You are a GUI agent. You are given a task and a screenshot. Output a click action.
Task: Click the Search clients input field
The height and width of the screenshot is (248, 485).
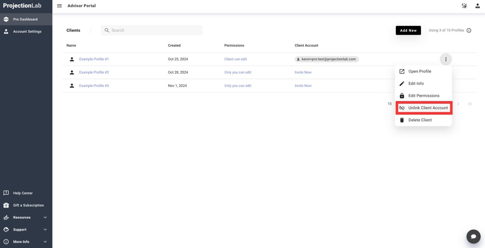155,30
